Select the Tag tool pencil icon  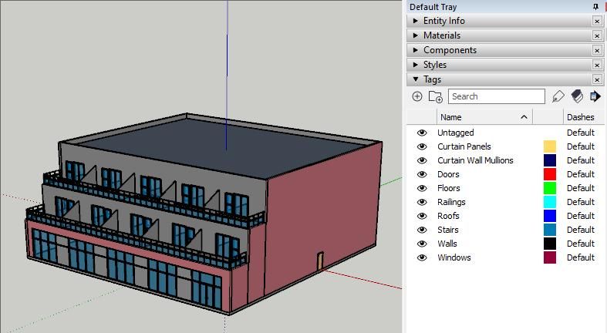click(x=558, y=96)
